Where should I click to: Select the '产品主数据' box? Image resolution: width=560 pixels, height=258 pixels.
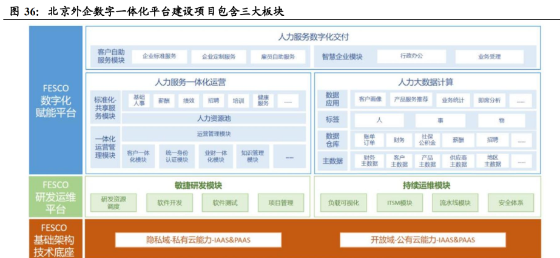point(427,161)
